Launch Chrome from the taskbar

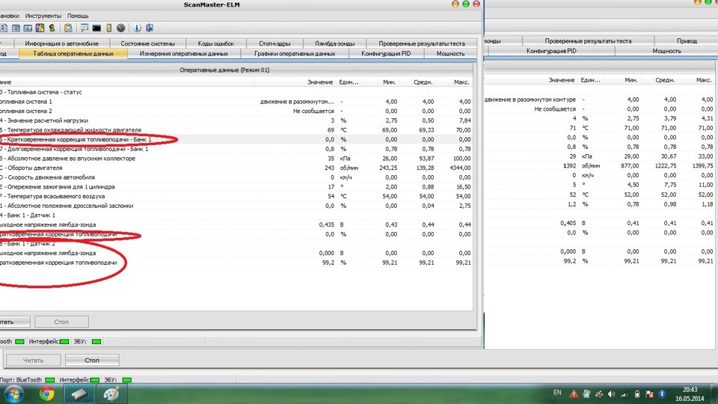point(46,394)
